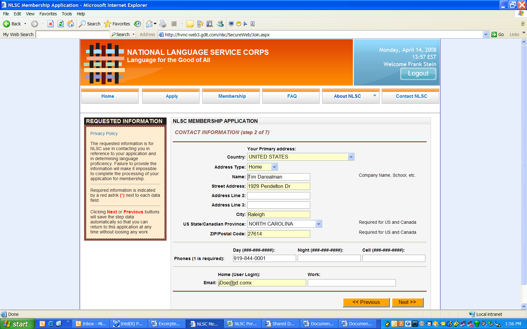Click the yellow note toolbar icon
This screenshot has width=527, height=329.
[190, 24]
